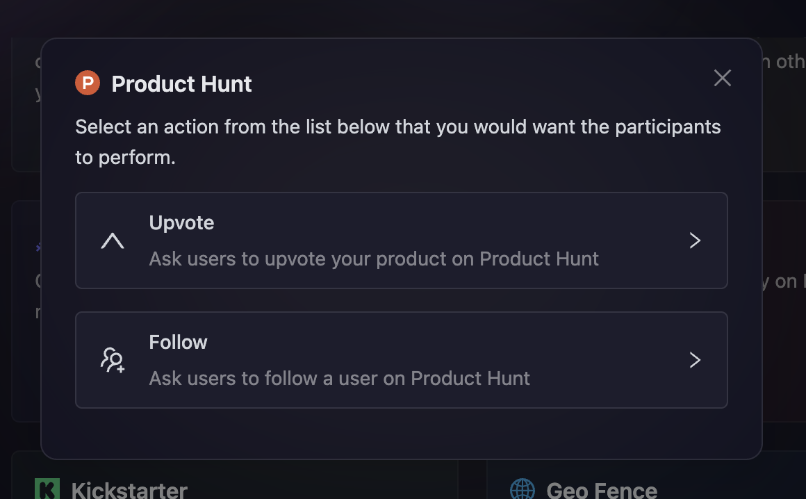Image resolution: width=806 pixels, height=499 pixels.
Task: Click the green Kickstarter logo icon
Action: coord(47,489)
